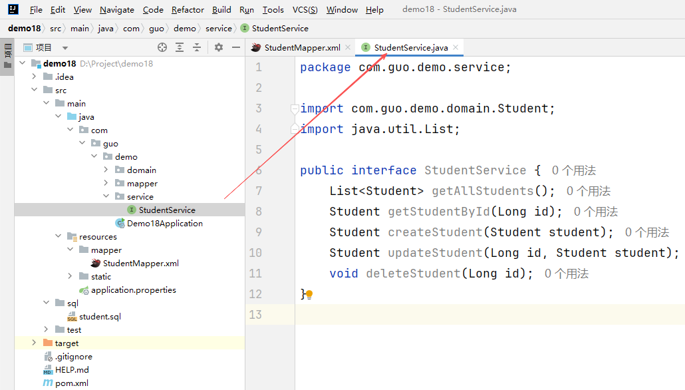Screen dimensions: 685x390
Task: Click the Collapse All icon in project panel
Action: pos(197,47)
